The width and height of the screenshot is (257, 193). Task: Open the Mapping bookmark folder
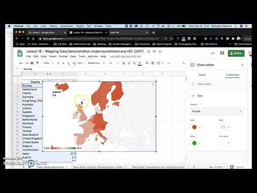[100, 44]
